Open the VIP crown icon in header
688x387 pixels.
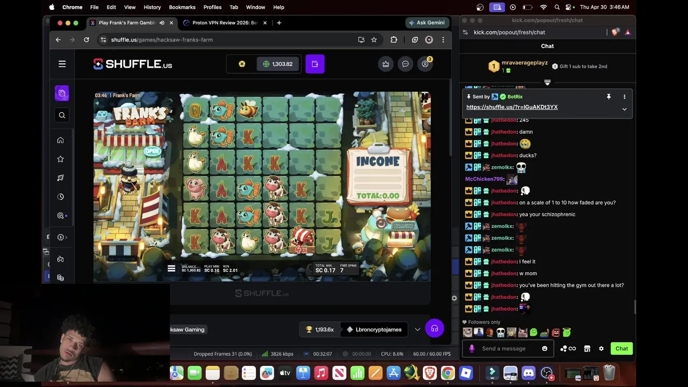[385, 64]
